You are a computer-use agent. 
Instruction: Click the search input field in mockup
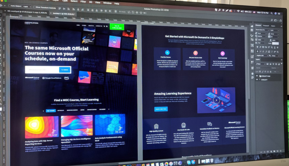(x=42, y=70)
